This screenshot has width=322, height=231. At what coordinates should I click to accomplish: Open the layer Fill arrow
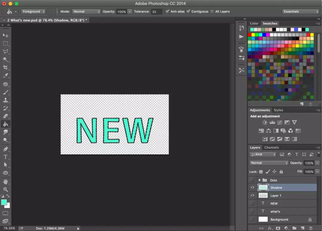point(317,172)
